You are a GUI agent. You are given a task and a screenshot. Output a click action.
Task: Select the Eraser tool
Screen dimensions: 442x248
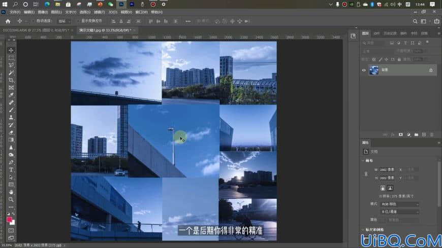[x=11, y=132]
